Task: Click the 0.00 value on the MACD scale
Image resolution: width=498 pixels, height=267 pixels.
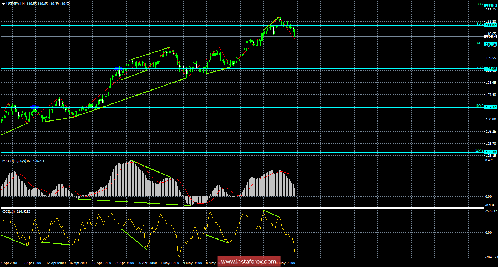Action: click(489, 196)
